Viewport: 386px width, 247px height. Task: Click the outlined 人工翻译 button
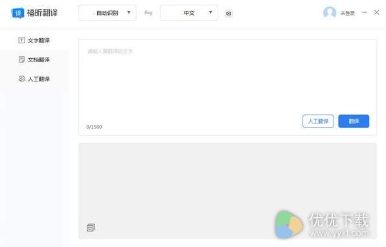point(318,121)
